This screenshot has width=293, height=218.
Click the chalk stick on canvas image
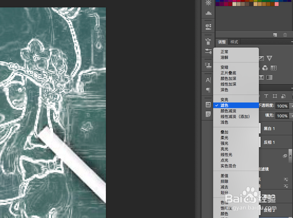73,162
